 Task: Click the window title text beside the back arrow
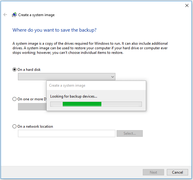(x=37, y=15)
